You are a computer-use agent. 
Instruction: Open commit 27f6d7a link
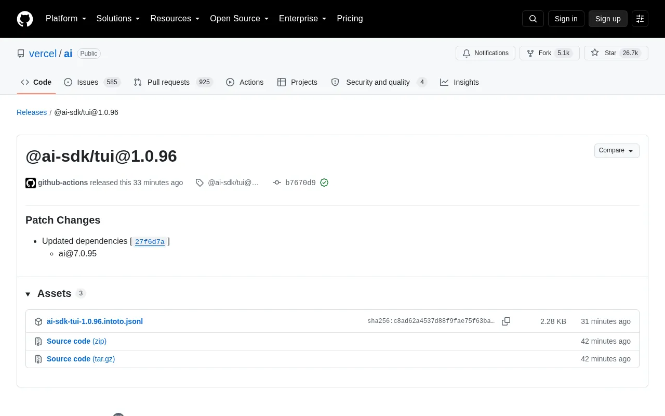point(150,242)
